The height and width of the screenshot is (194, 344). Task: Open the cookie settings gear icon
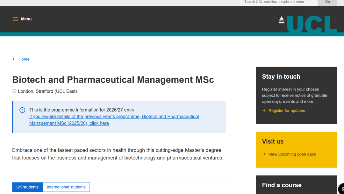[x=342, y=189]
